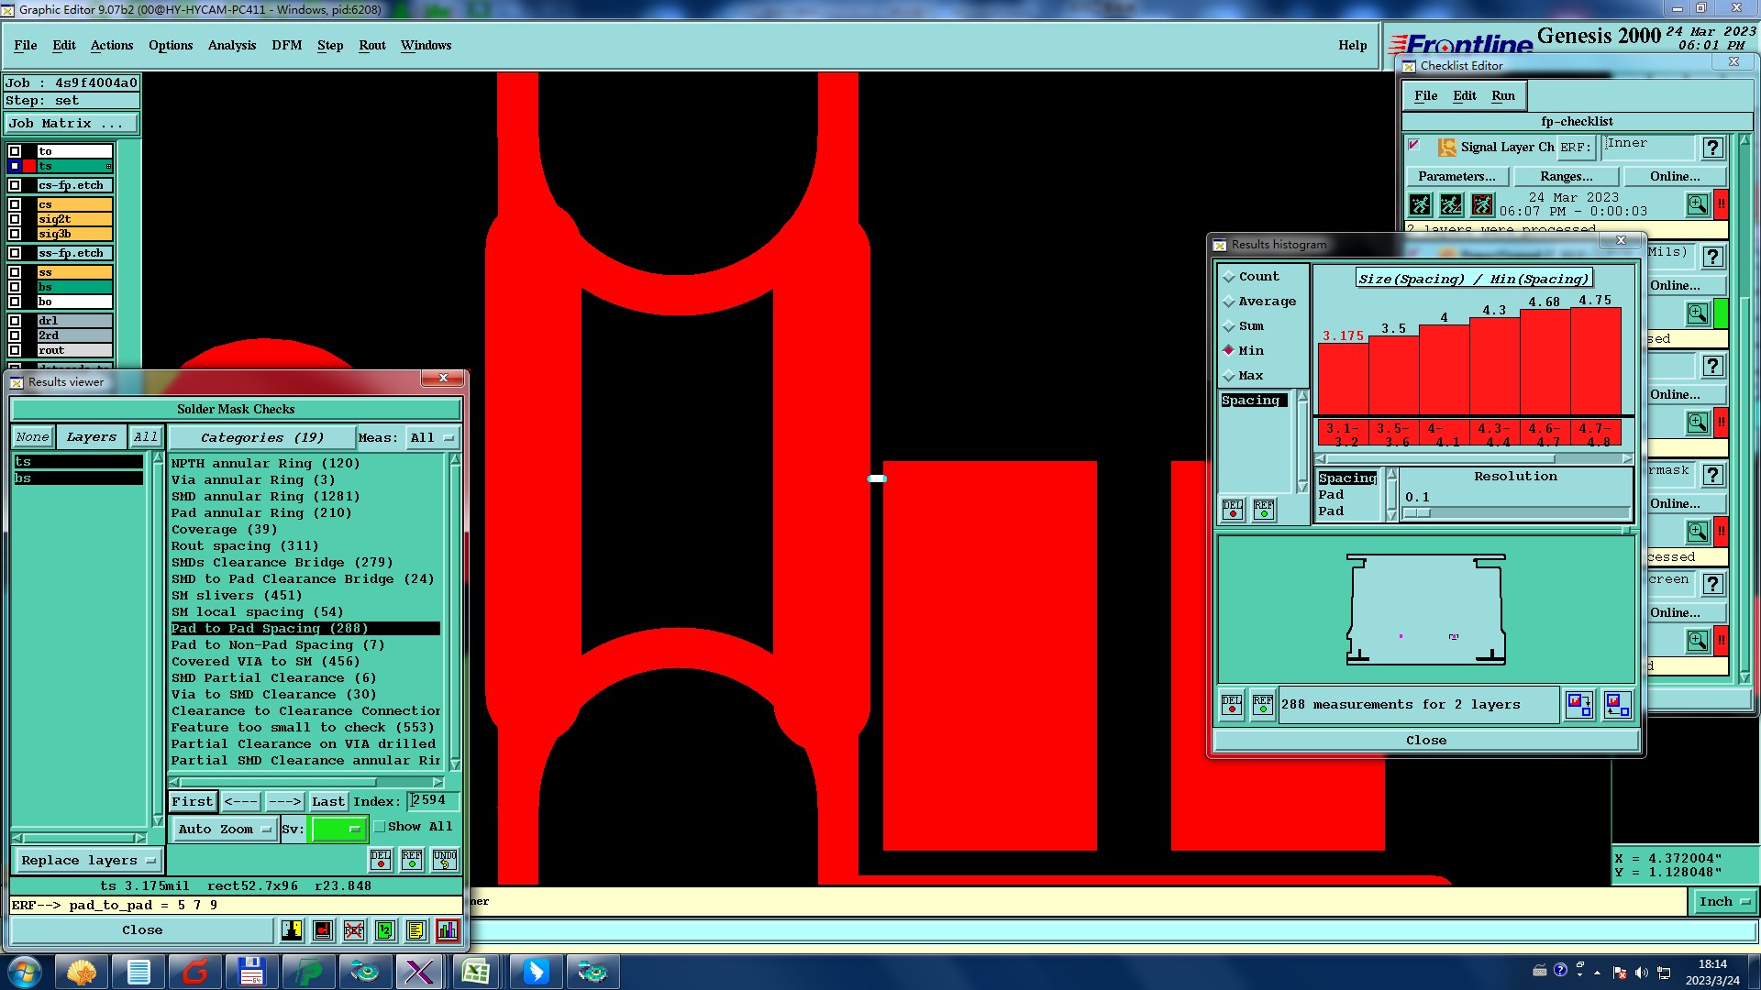Toggle the drl layer checkbox

(x=15, y=321)
